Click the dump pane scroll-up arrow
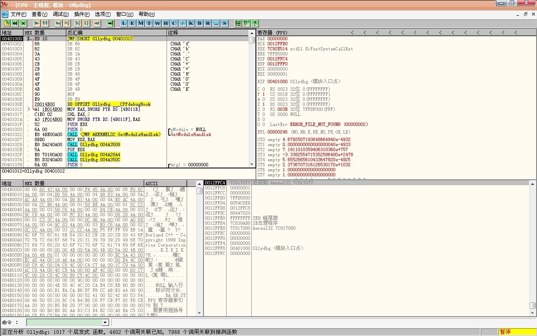 [200, 184]
